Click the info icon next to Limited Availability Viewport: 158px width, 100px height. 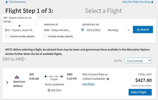click(108, 79)
